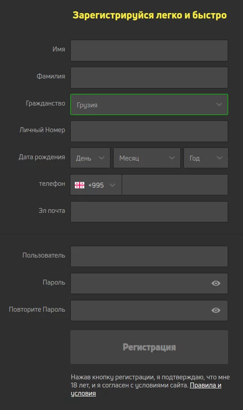Click the Регистрация button
This screenshot has height=410, width=243.
(x=149, y=347)
